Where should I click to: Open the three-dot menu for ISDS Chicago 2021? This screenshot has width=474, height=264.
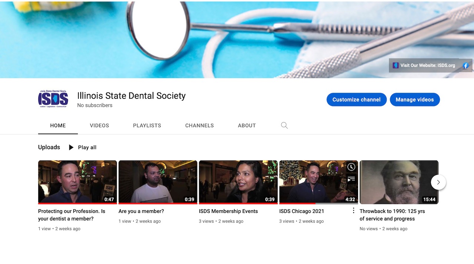[x=353, y=210]
